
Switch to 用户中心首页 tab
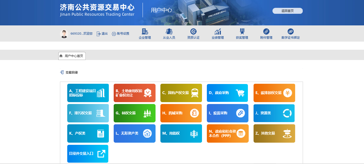tap(72, 56)
